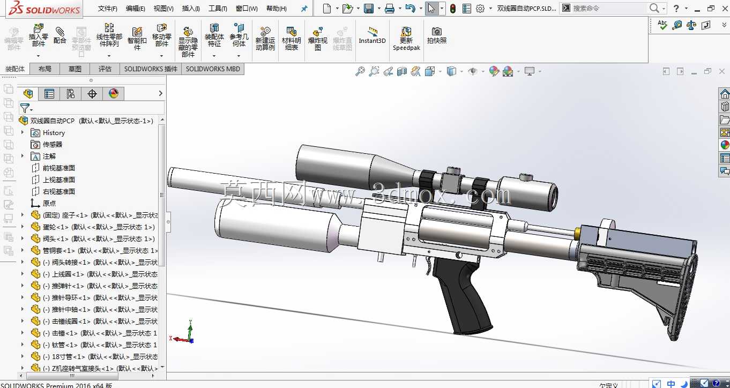Click the Save floppy disk icon
Viewport: 730px width, 388px height.
coord(369,9)
